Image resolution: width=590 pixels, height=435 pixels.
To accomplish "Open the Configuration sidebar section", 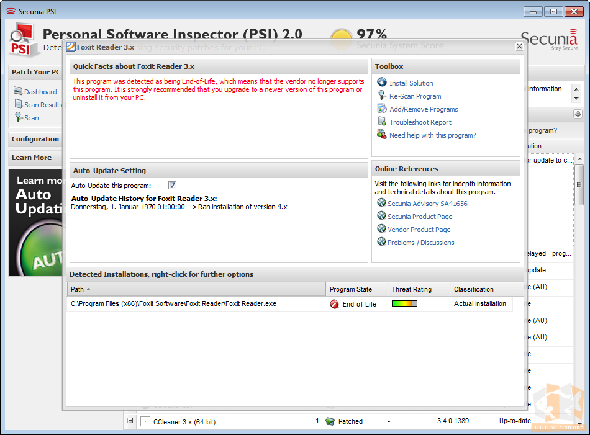I will 35,139.
